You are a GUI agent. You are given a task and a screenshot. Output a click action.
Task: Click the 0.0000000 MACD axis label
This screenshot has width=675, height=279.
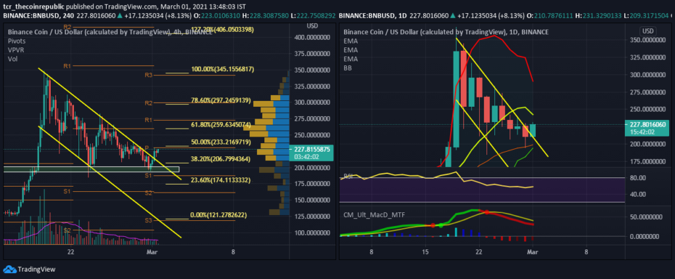(645, 236)
